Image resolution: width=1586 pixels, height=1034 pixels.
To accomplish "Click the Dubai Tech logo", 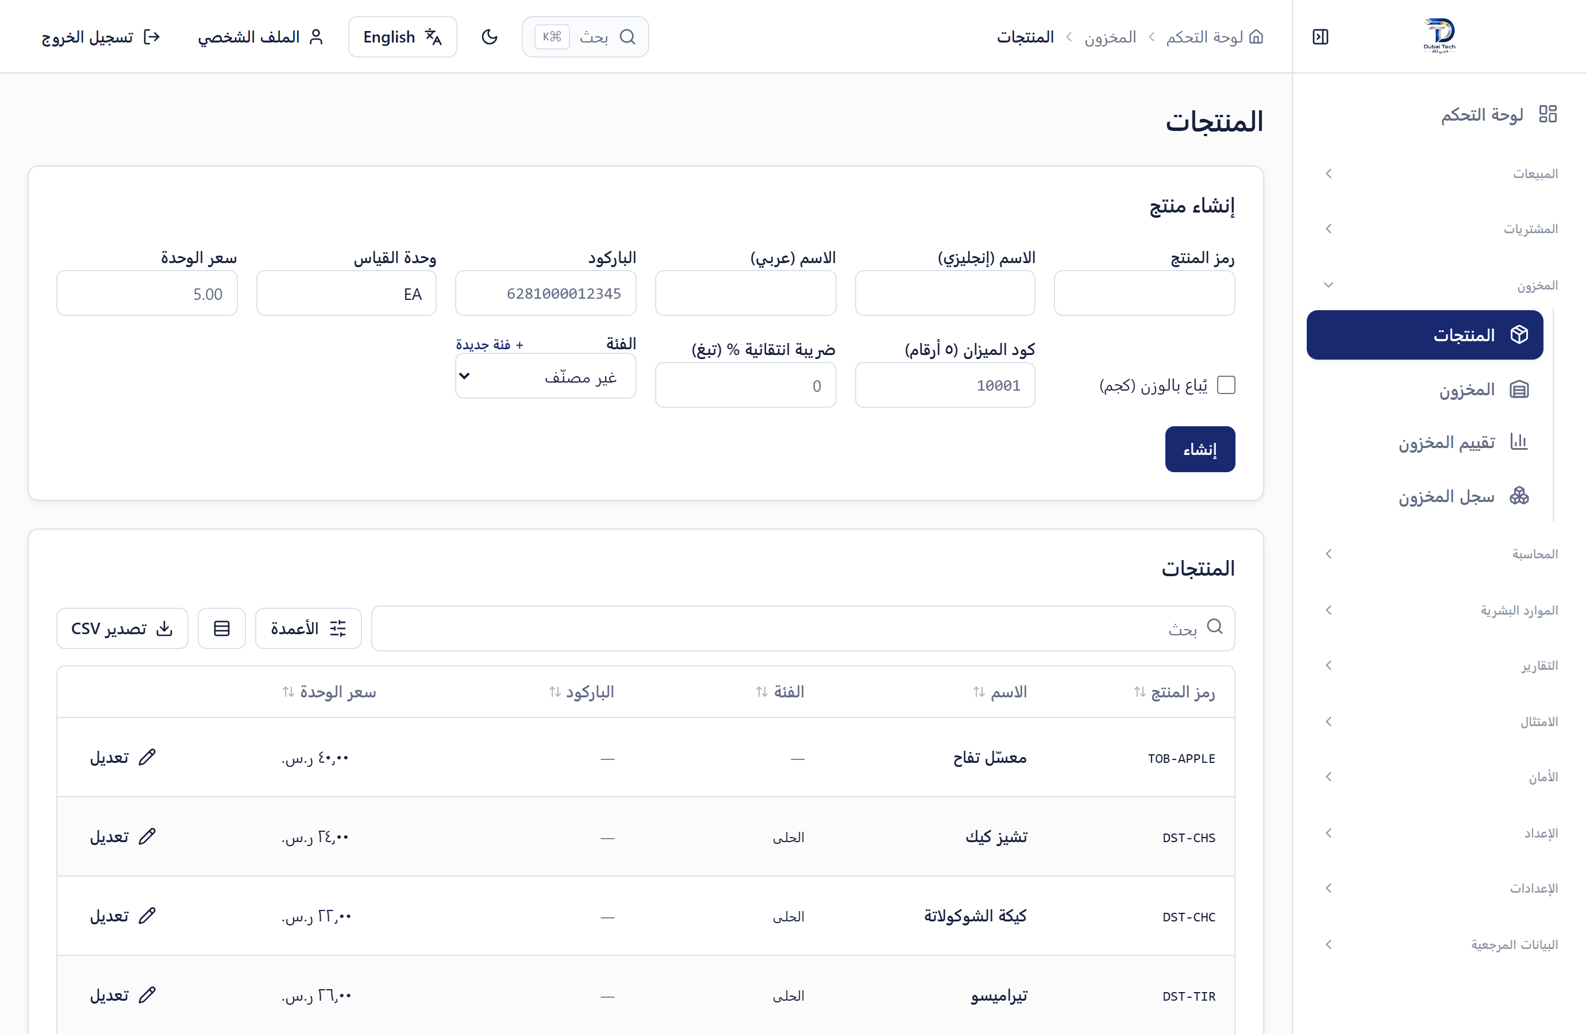I will 1439,36.
